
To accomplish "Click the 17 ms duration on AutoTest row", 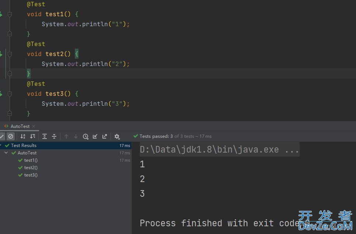I will click(125, 153).
